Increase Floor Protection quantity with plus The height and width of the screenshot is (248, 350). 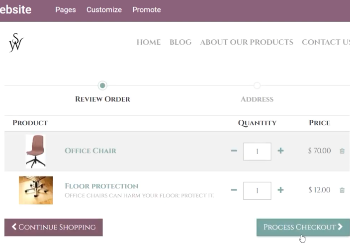coord(280,190)
